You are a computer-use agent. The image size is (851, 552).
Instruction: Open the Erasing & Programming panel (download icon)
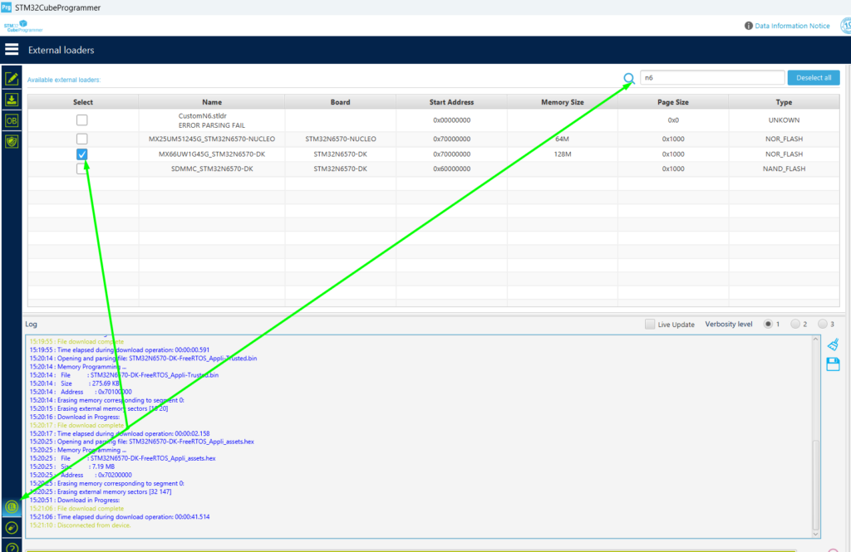[x=12, y=100]
